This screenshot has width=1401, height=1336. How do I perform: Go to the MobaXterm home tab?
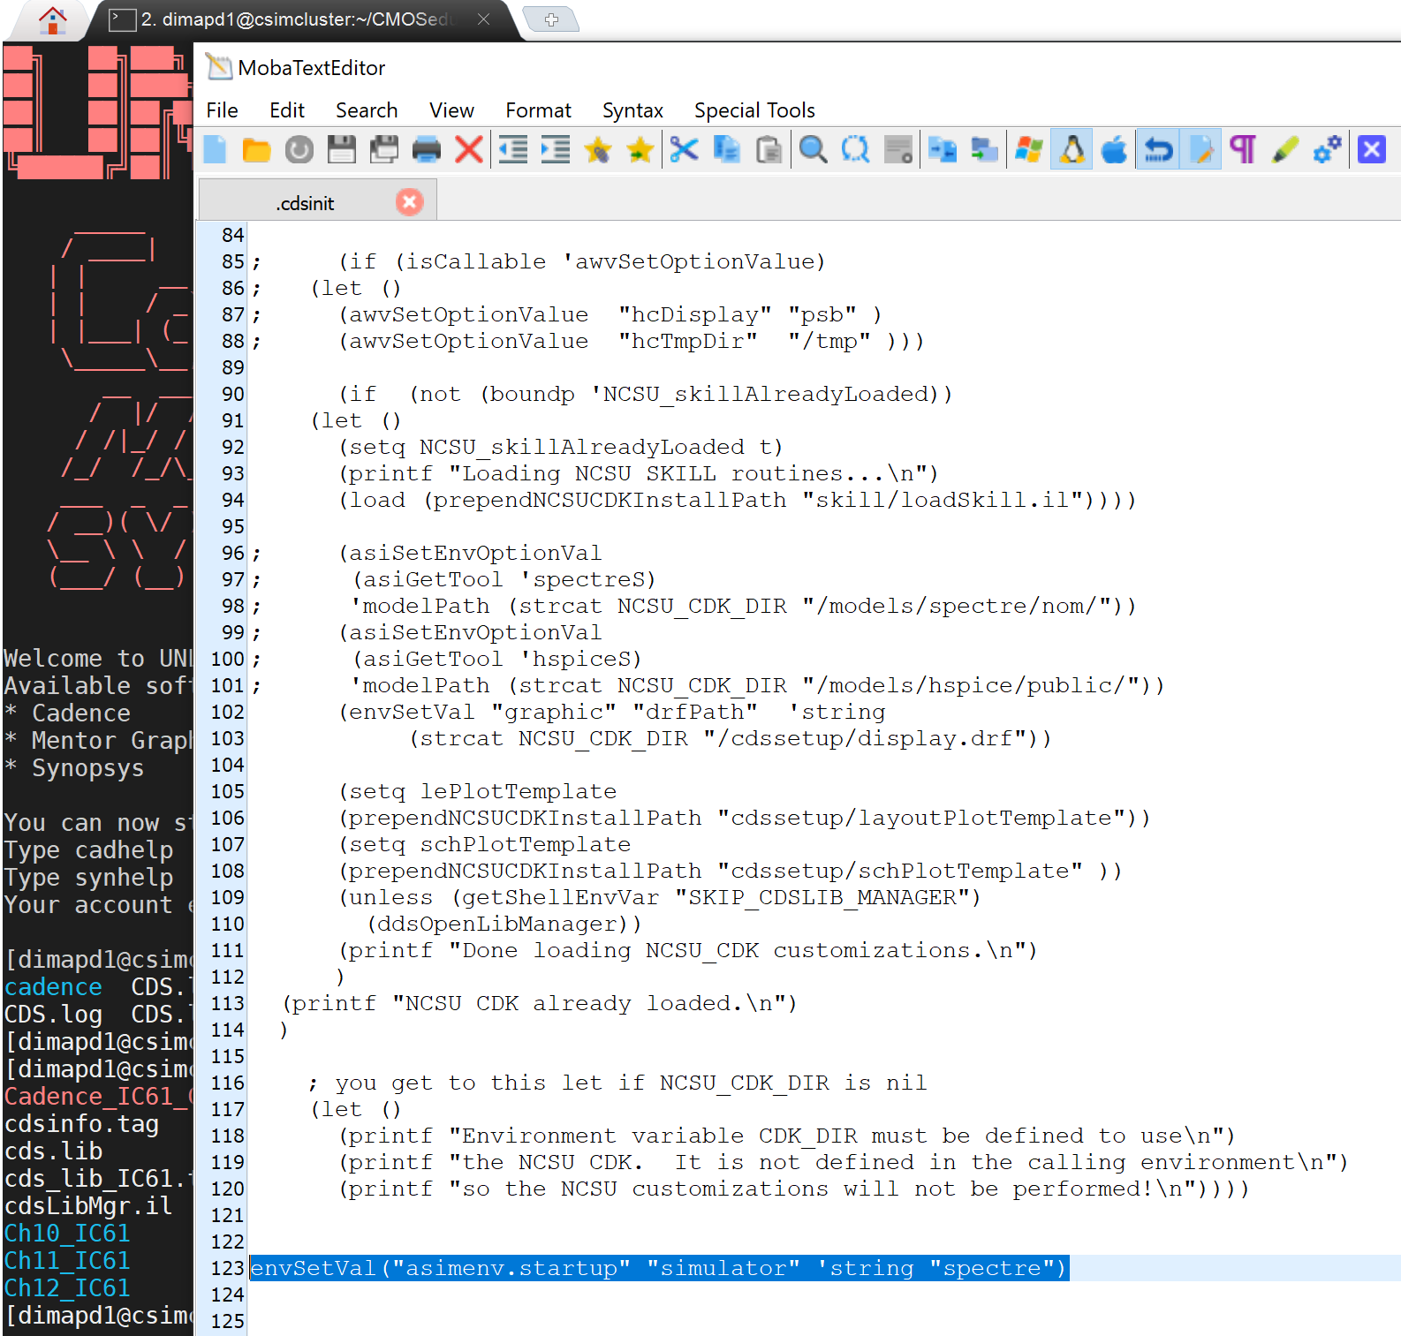[52, 19]
